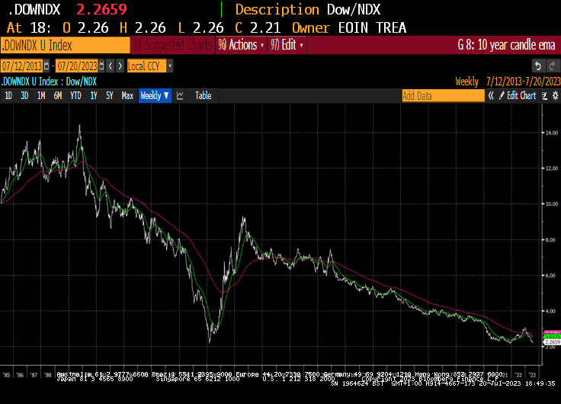This screenshot has width=561, height=404.
Task: Click the Local CCY currency field
Action: (x=146, y=66)
